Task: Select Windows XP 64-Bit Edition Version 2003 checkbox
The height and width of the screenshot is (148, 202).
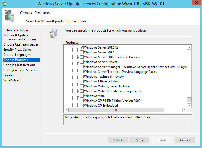Action: 82,101
